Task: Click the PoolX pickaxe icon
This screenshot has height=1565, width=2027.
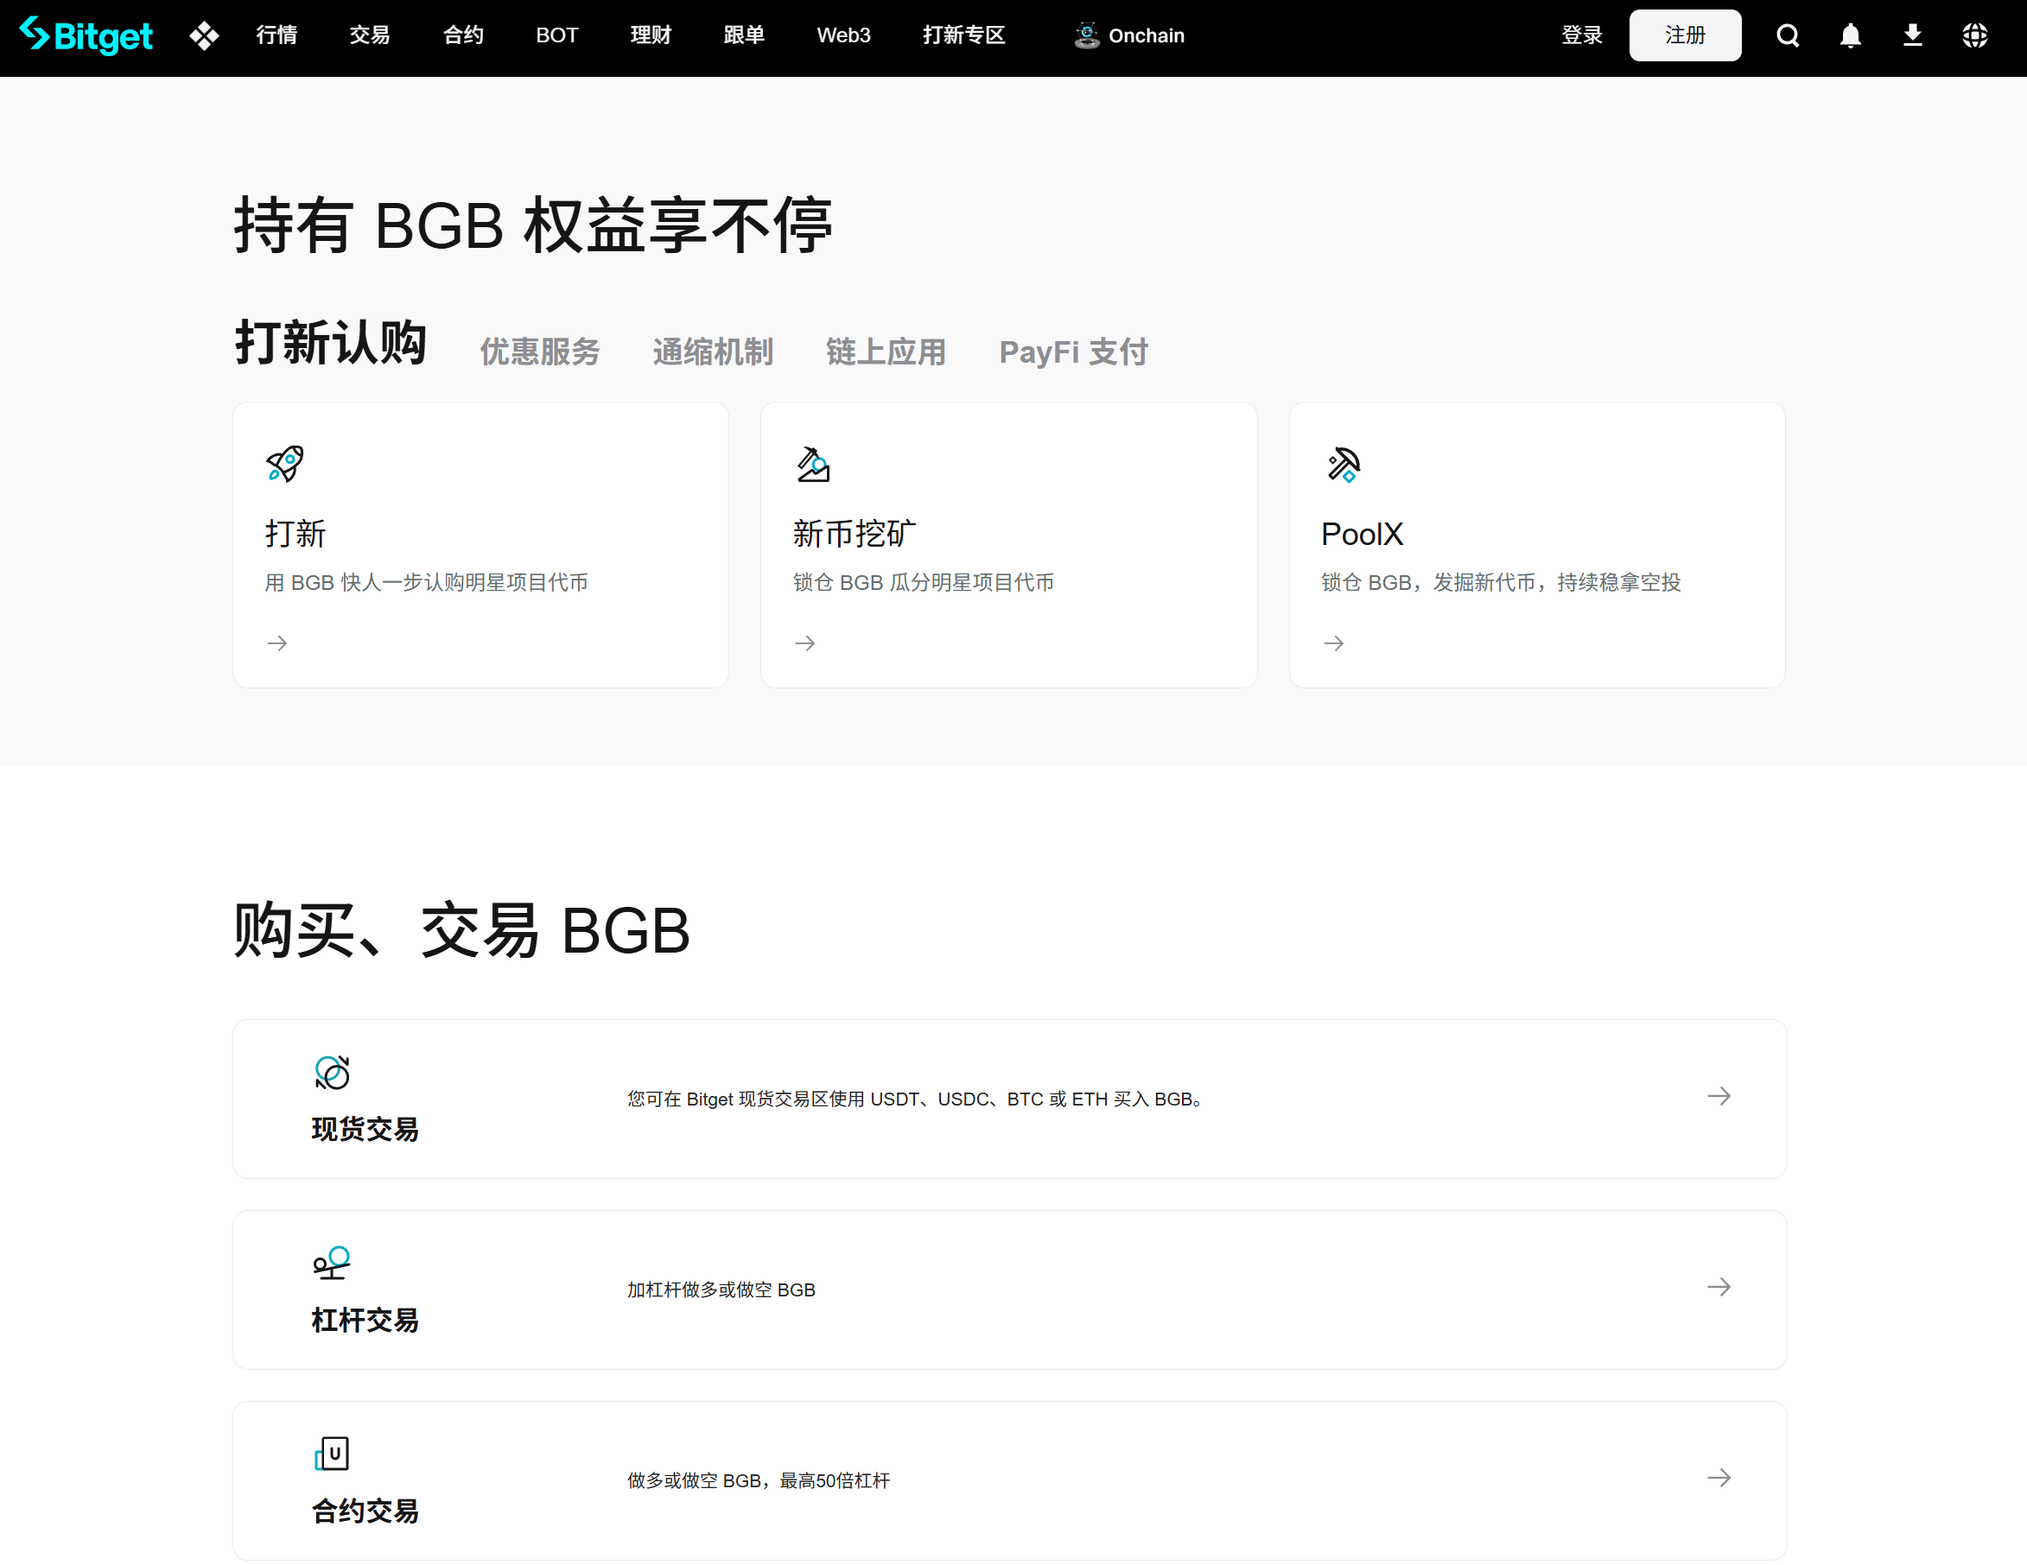Action: coord(1342,464)
